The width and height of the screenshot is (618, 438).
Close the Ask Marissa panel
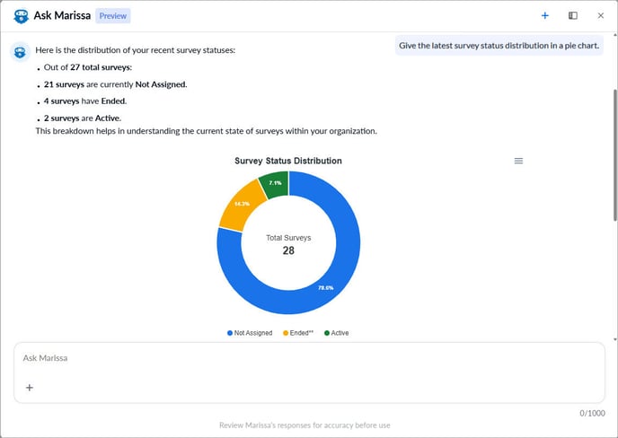pyautogui.click(x=601, y=15)
